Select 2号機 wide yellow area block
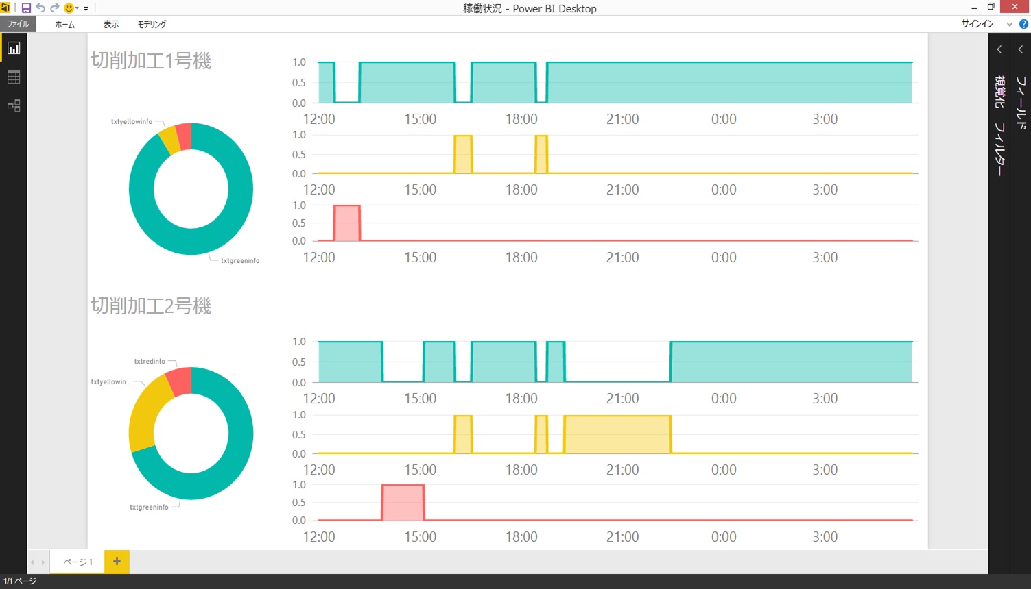Viewport: 1031px width, 589px height. (617, 434)
